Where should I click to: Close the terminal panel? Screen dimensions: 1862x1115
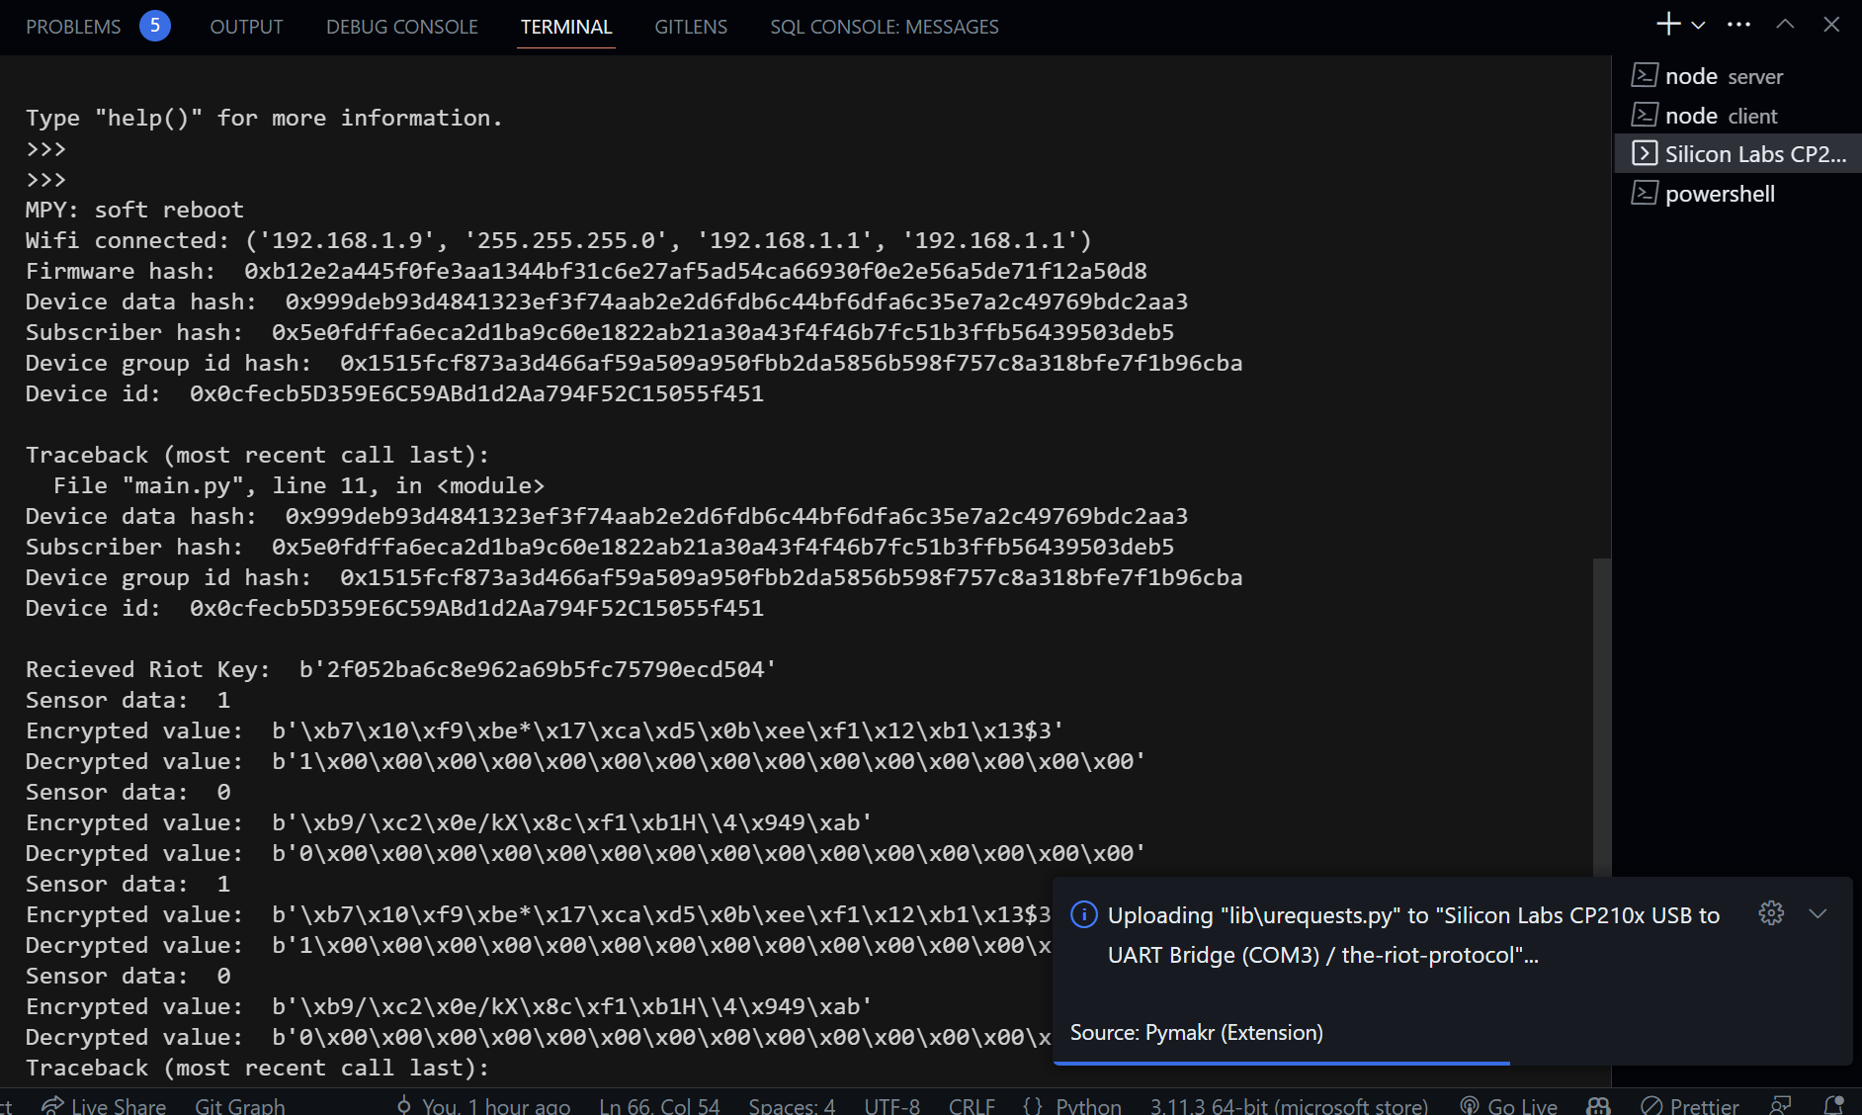[x=1831, y=25]
